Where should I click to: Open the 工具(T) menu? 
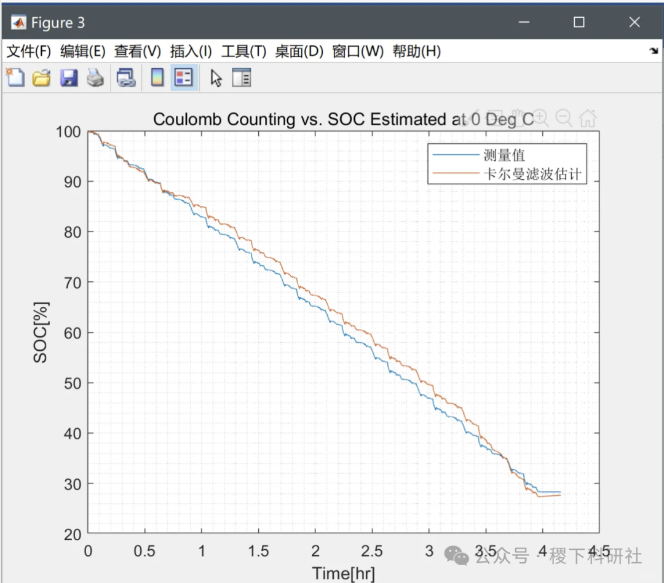click(x=243, y=51)
